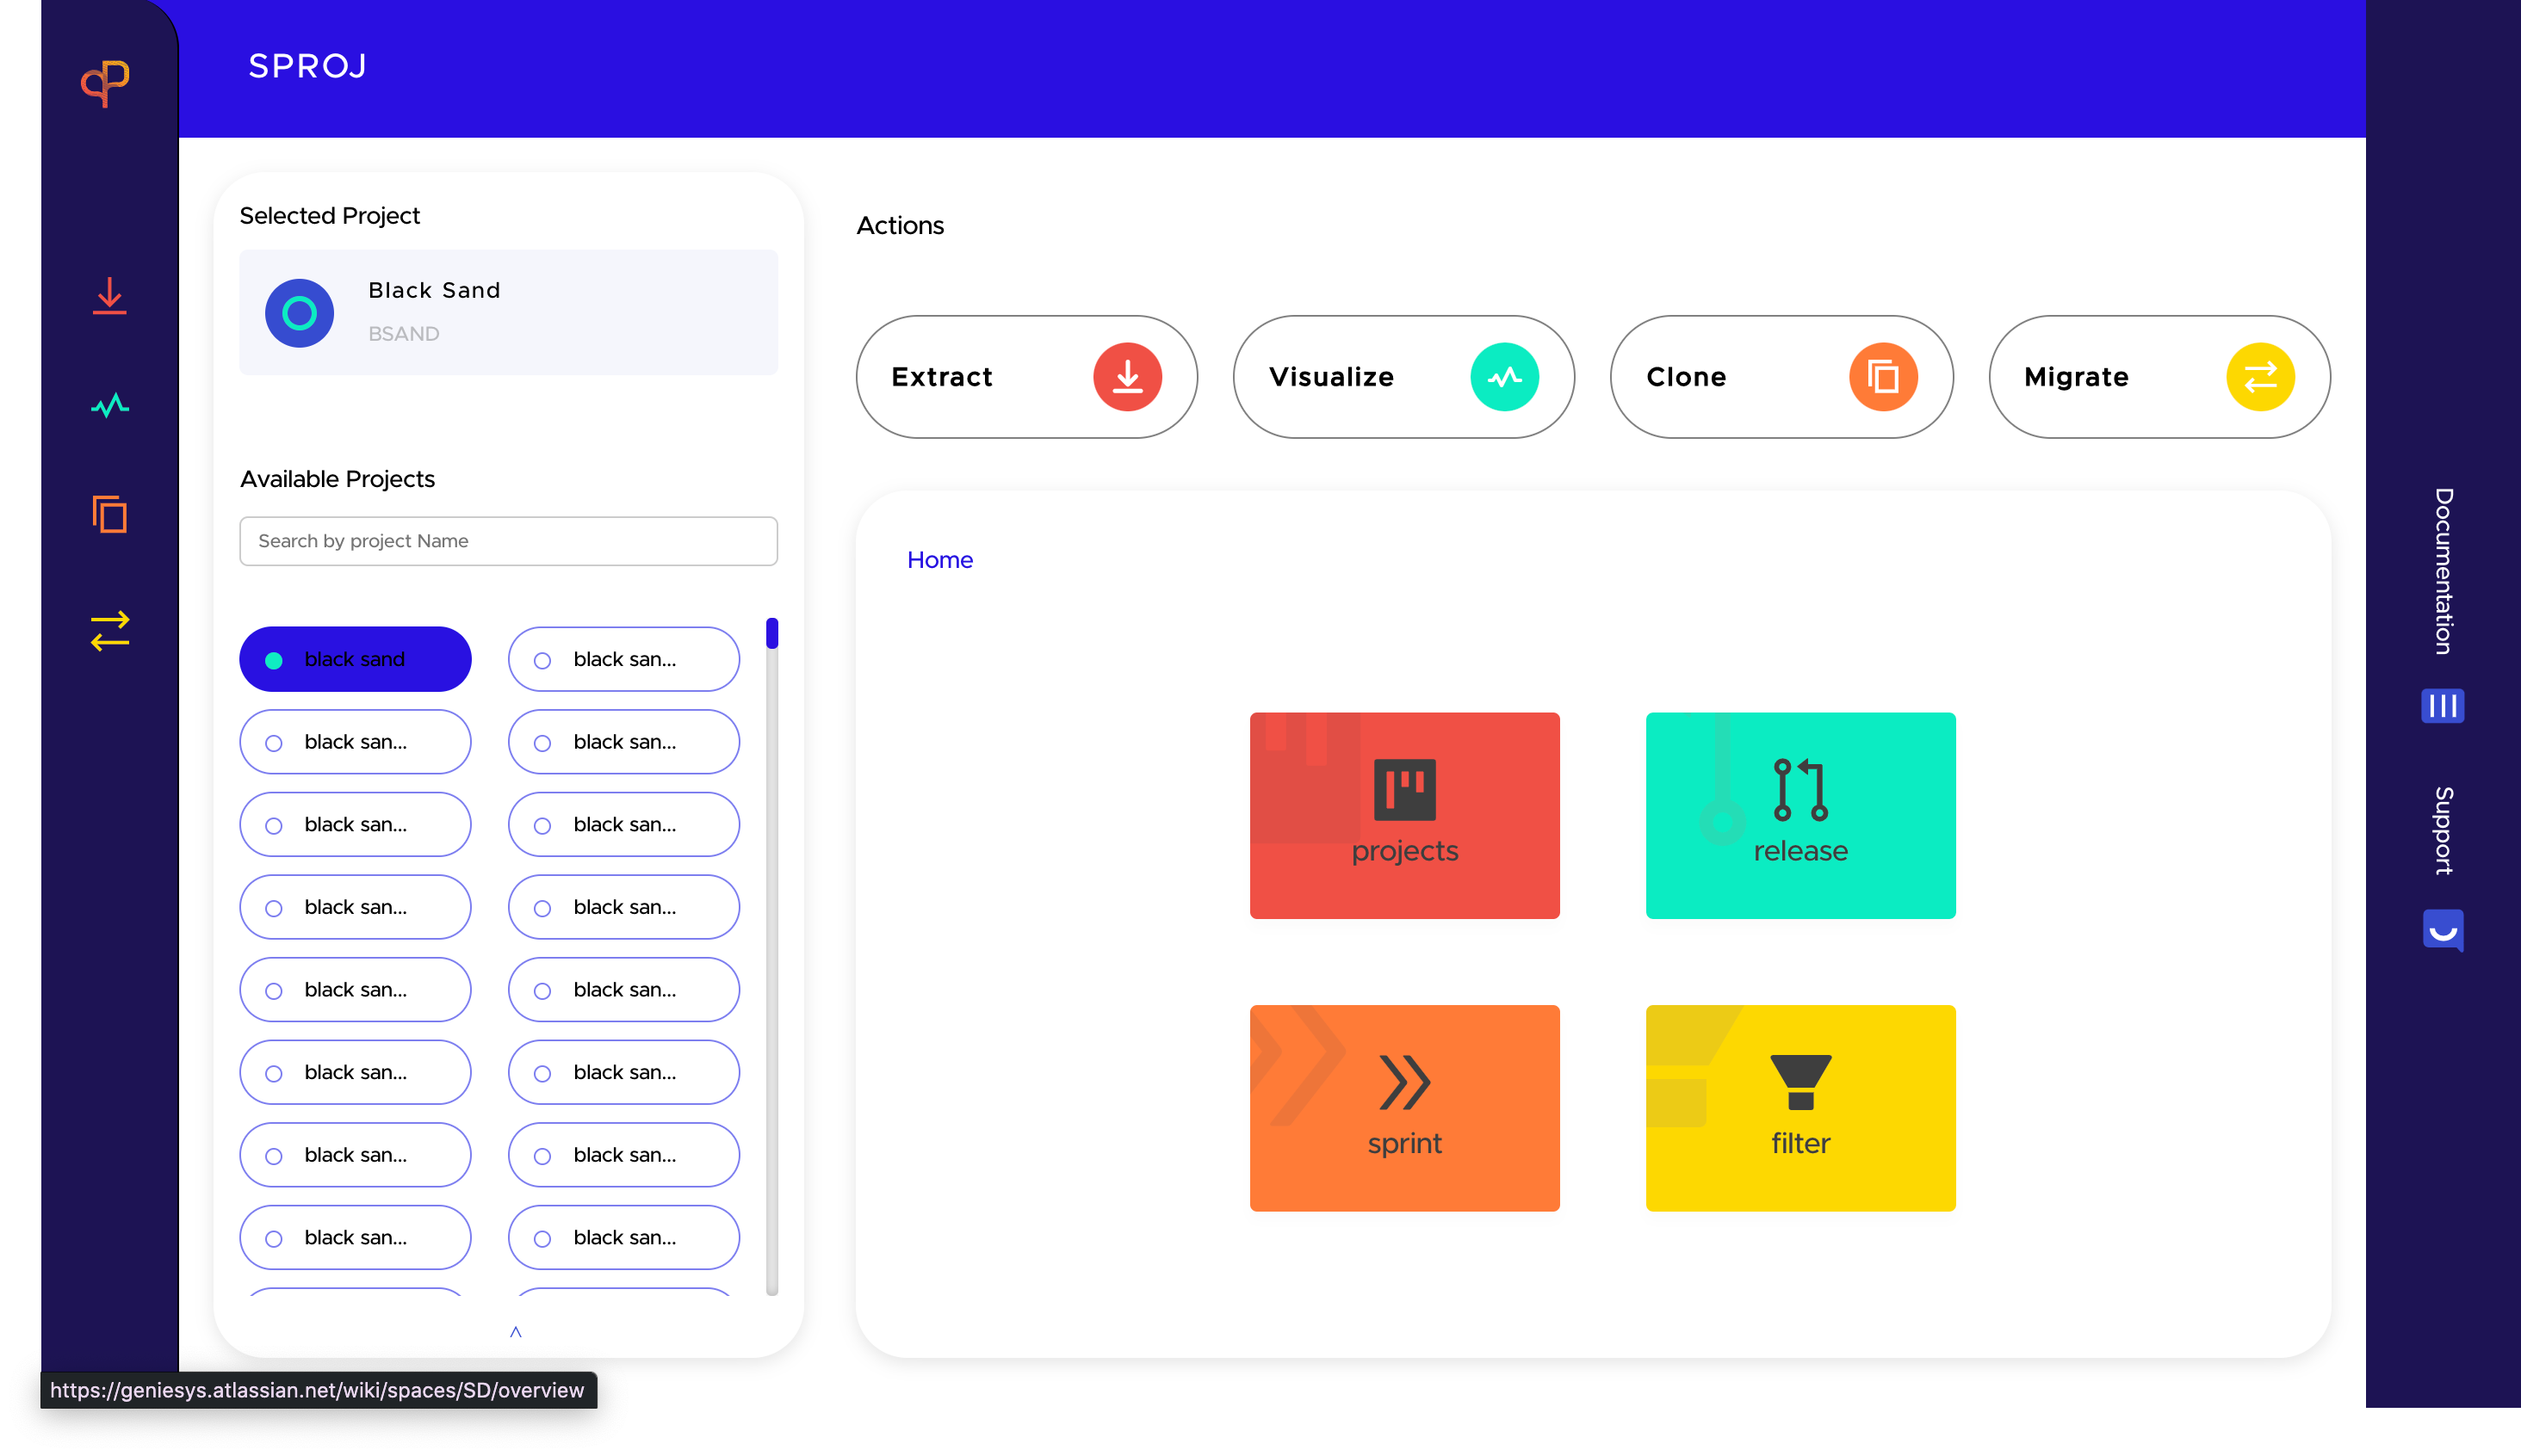Open the Migrate arrows icon in sidebar
2521x1456 pixels.
(x=110, y=631)
